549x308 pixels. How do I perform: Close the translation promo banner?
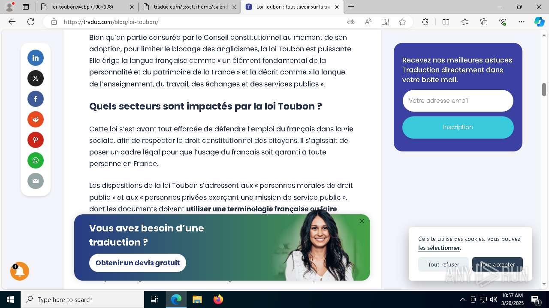(x=362, y=221)
